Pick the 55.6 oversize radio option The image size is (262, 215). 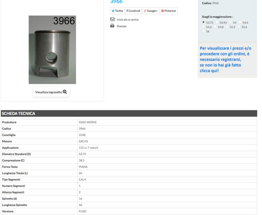[239, 26]
